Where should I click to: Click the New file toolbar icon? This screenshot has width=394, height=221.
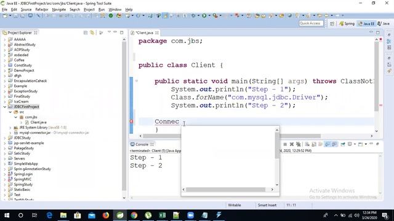(x=5, y=15)
